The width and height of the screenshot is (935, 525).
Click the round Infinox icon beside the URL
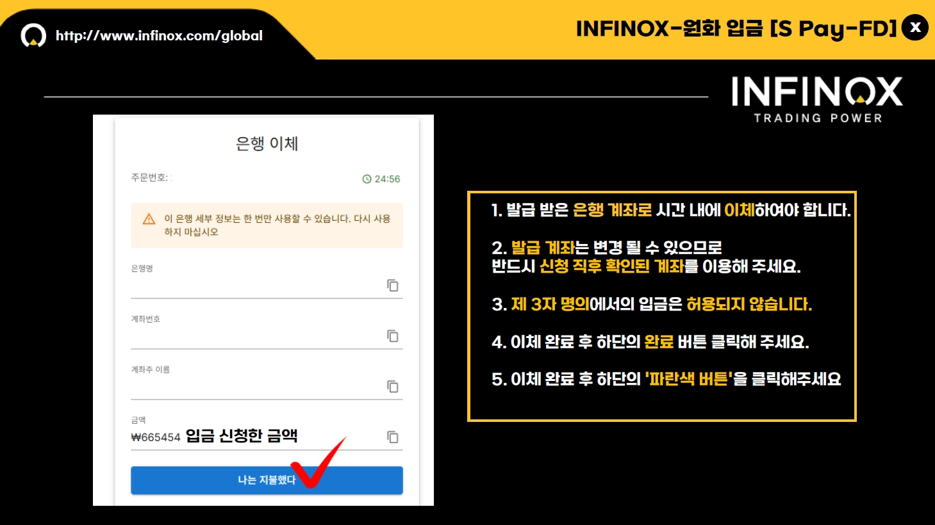click(33, 35)
